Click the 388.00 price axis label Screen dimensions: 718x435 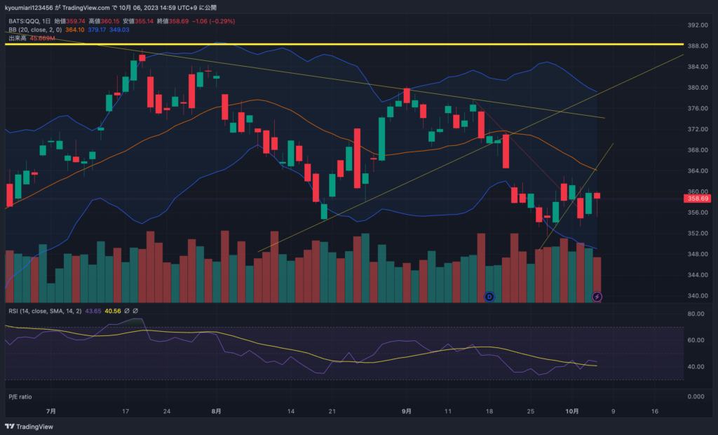click(x=698, y=46)
